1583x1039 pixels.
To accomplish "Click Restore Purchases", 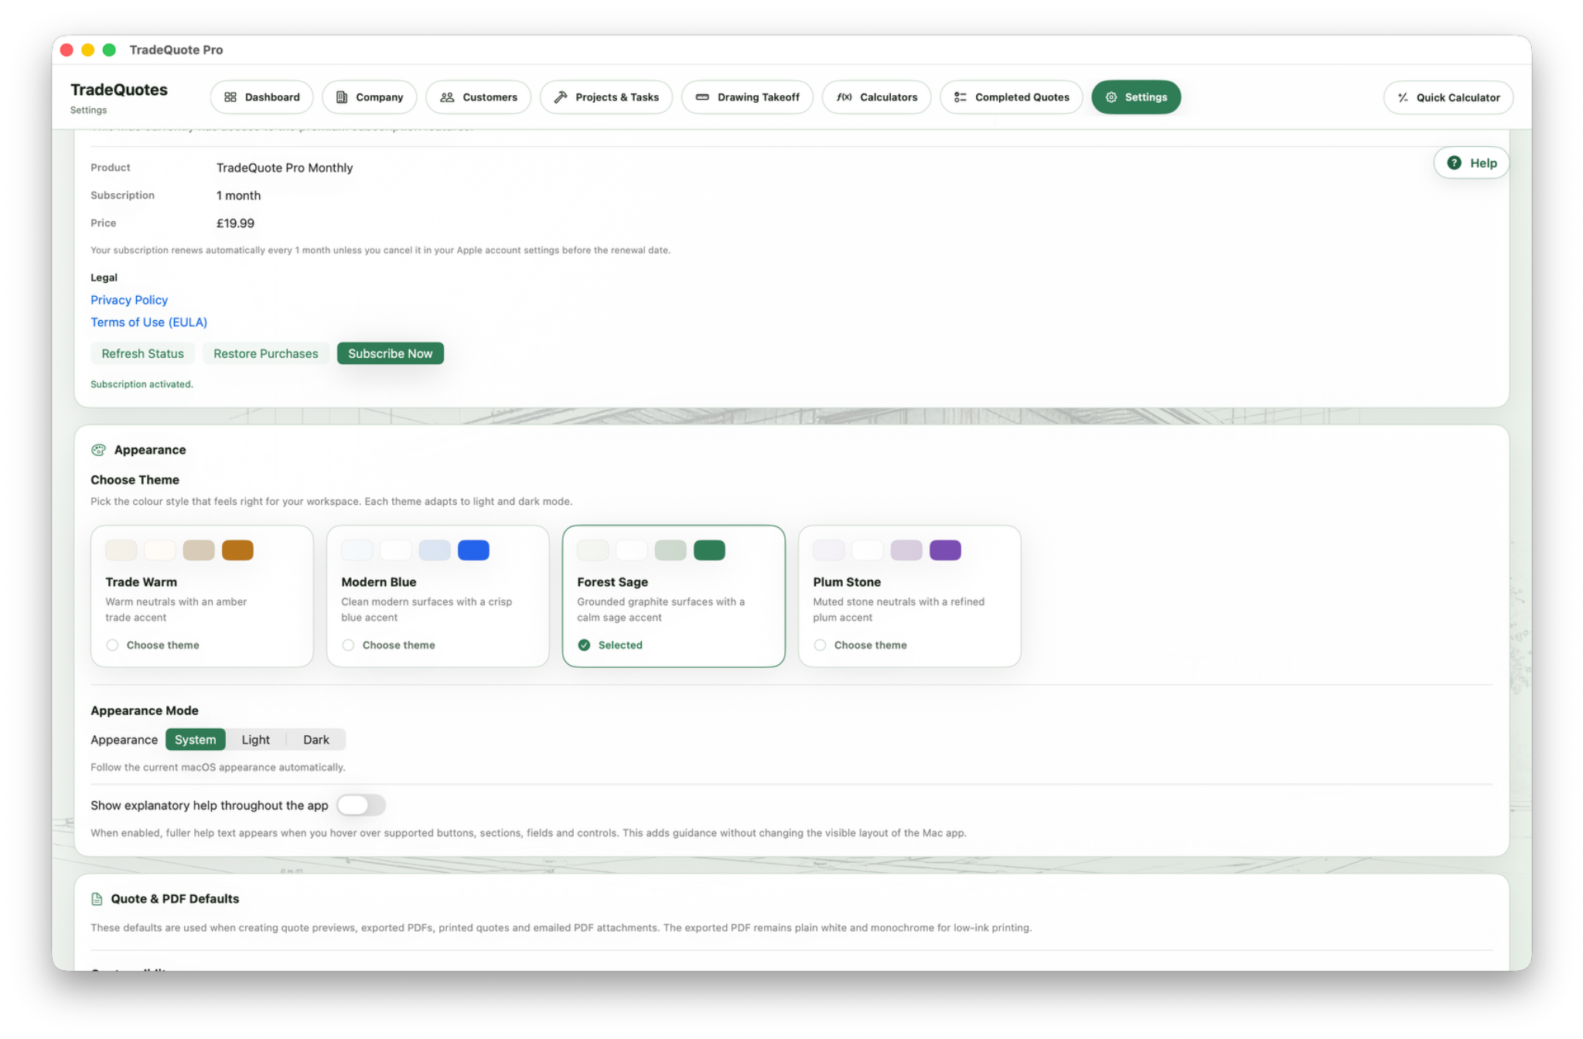I will (x=265, y=354).
